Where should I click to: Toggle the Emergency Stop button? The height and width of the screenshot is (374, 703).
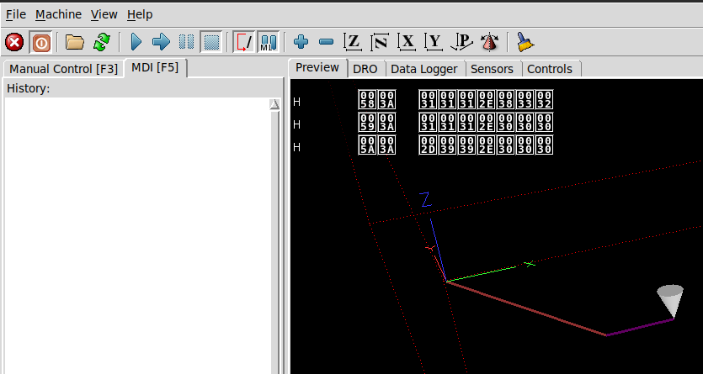[14, 43]
